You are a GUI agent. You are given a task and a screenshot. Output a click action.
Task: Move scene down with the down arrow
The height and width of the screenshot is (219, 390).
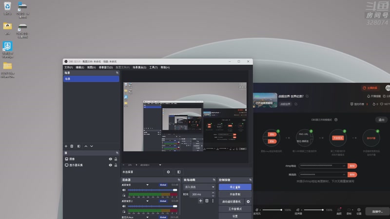tap(92, 146)
